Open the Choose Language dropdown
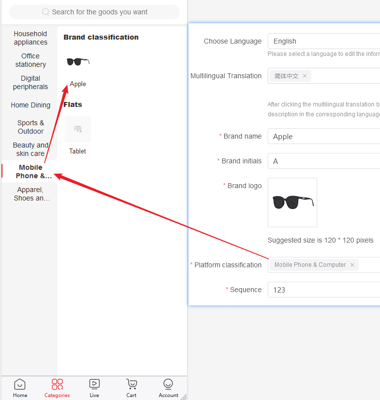The height and width of the screenshot is (400, 380). (x=324, y=41)
